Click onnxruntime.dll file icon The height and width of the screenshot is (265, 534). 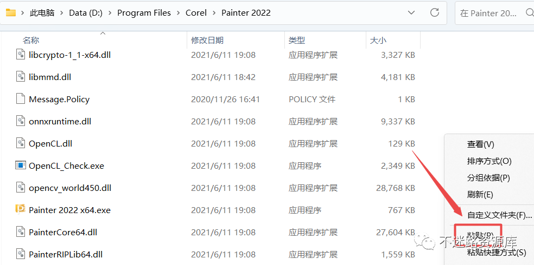click(21, 121)
